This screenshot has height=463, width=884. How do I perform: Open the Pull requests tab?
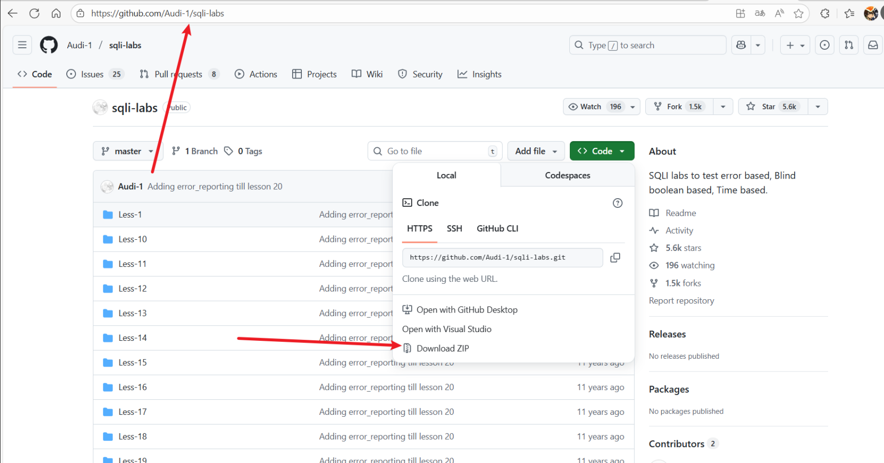tap(180, 74)
